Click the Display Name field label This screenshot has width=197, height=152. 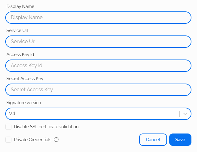(x=20, y=6)
